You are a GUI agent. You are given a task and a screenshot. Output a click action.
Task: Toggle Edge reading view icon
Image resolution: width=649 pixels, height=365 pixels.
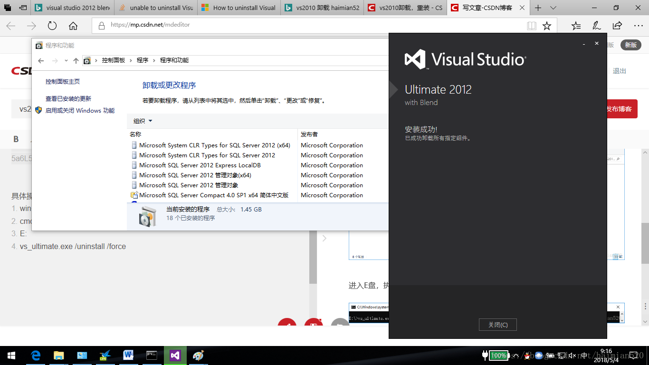coord(532,26)
